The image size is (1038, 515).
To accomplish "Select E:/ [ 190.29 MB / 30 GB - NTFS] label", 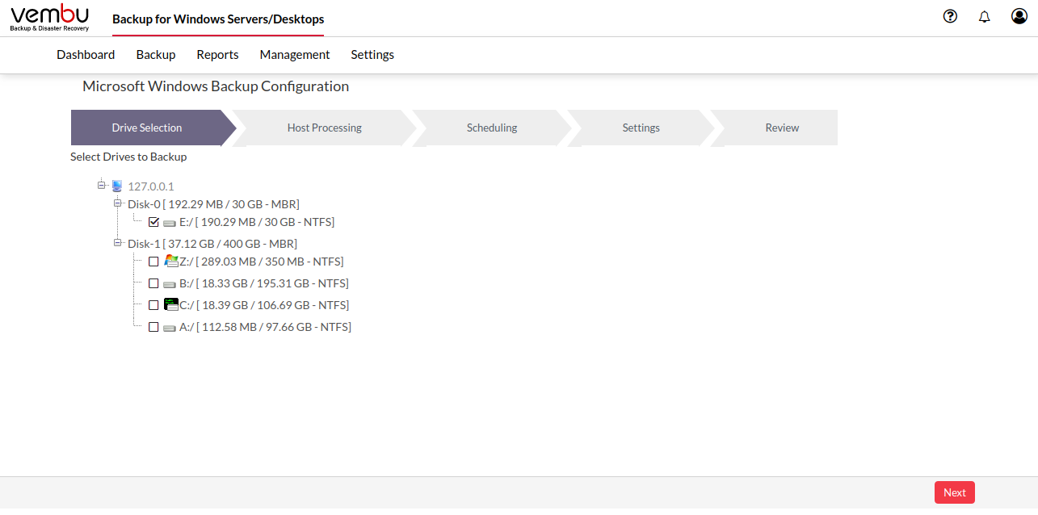I will point(257,222).
